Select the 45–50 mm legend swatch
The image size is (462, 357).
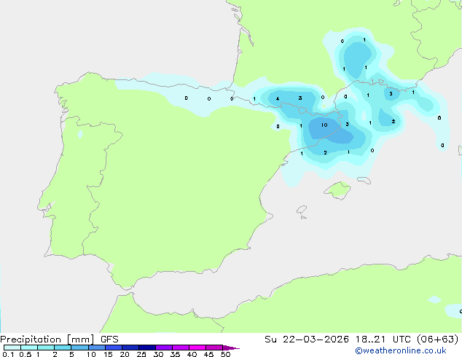click(214, 348)
